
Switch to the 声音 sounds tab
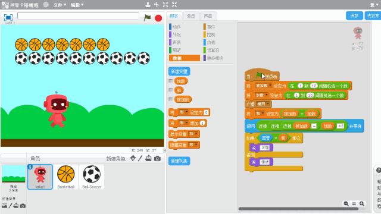coord(208,16)
